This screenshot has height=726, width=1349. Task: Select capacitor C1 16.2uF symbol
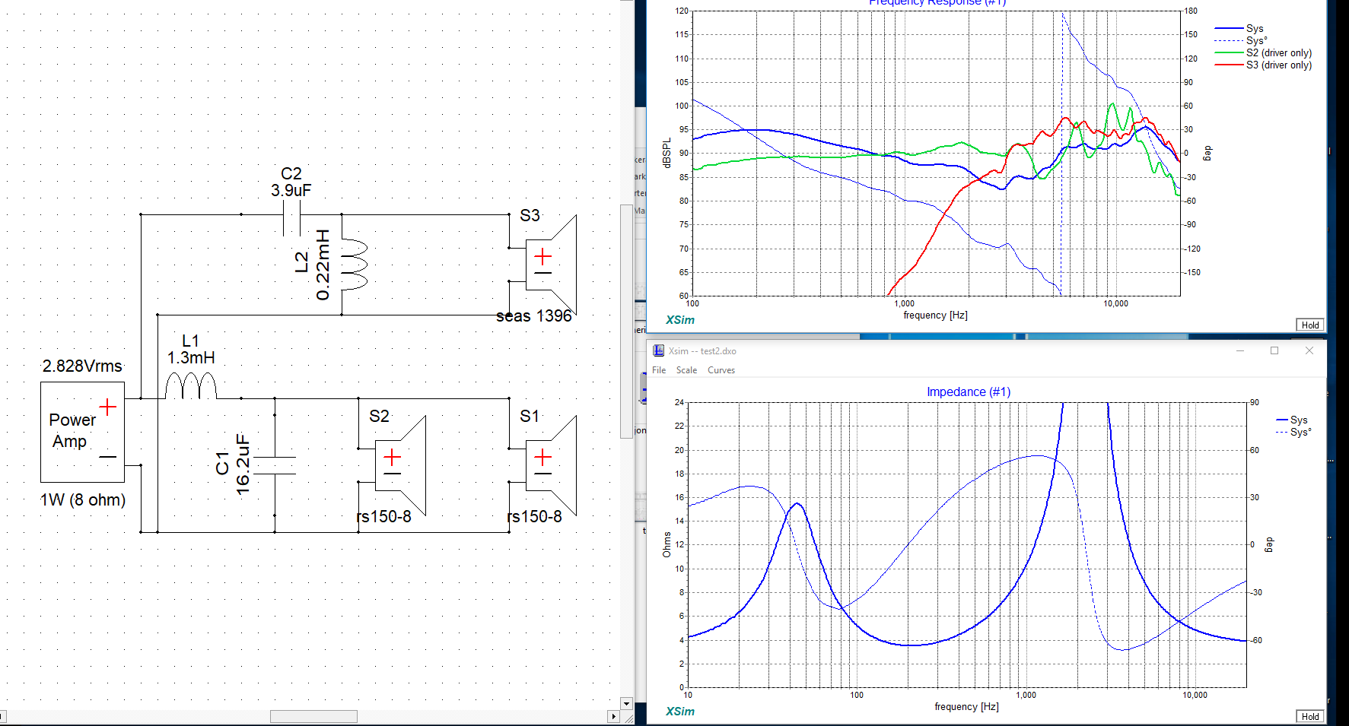[275, 465]
